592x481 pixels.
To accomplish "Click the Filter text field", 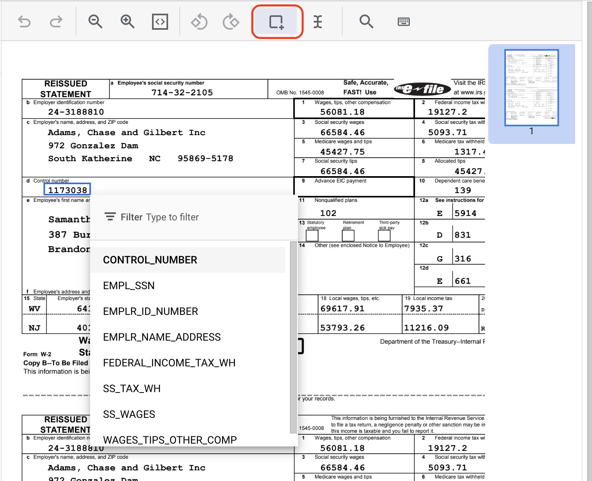I will coord(181,217).
